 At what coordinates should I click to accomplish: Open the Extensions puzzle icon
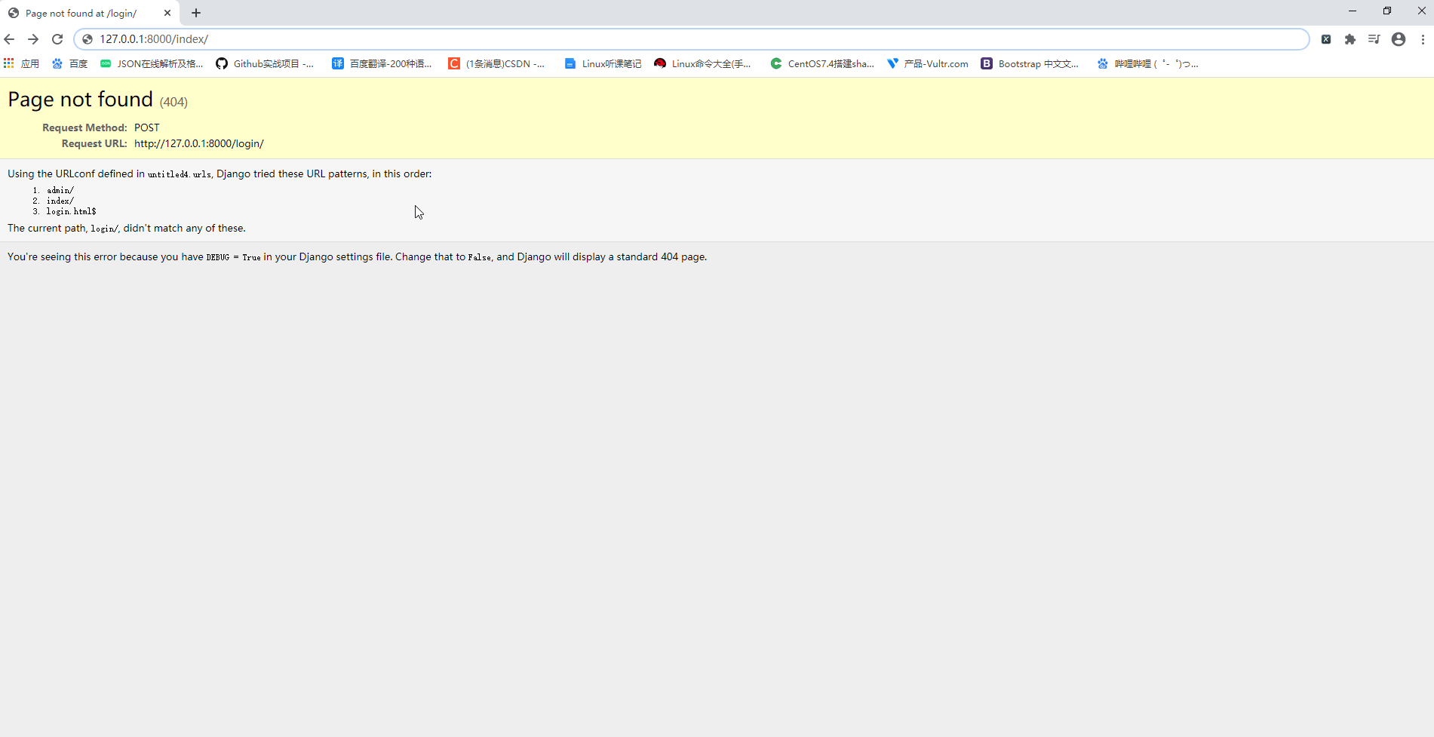click(1350, 39)
